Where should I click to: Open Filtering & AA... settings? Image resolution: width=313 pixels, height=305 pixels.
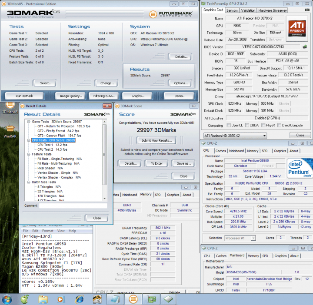coord(104,96)
